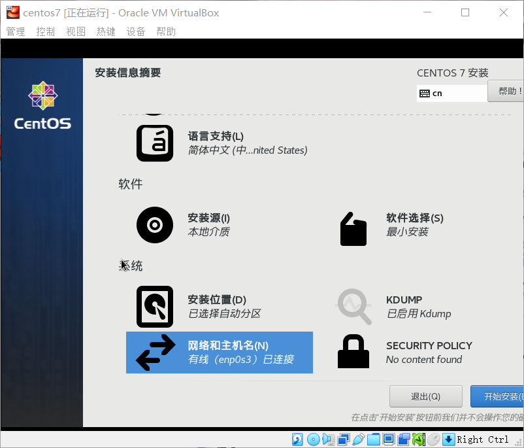524x448 pixels.
Task: Click the keyboard layout icon beside cn
Action: click(425, 94)
